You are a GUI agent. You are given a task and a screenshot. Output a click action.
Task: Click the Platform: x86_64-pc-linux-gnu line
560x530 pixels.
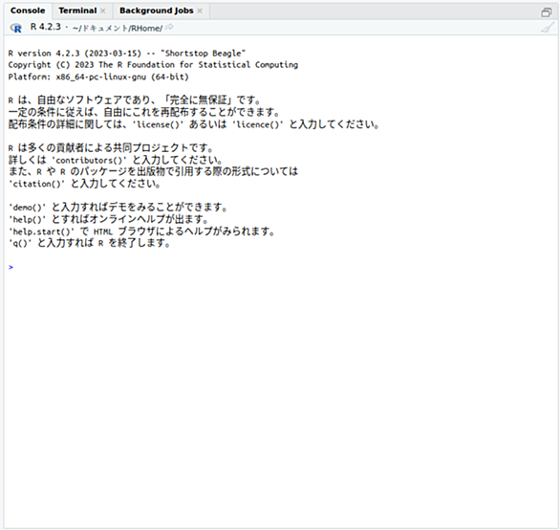coord(98,77)
